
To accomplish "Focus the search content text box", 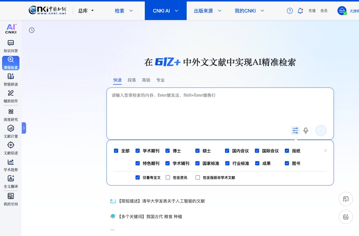I will click(x=220, y=106).
